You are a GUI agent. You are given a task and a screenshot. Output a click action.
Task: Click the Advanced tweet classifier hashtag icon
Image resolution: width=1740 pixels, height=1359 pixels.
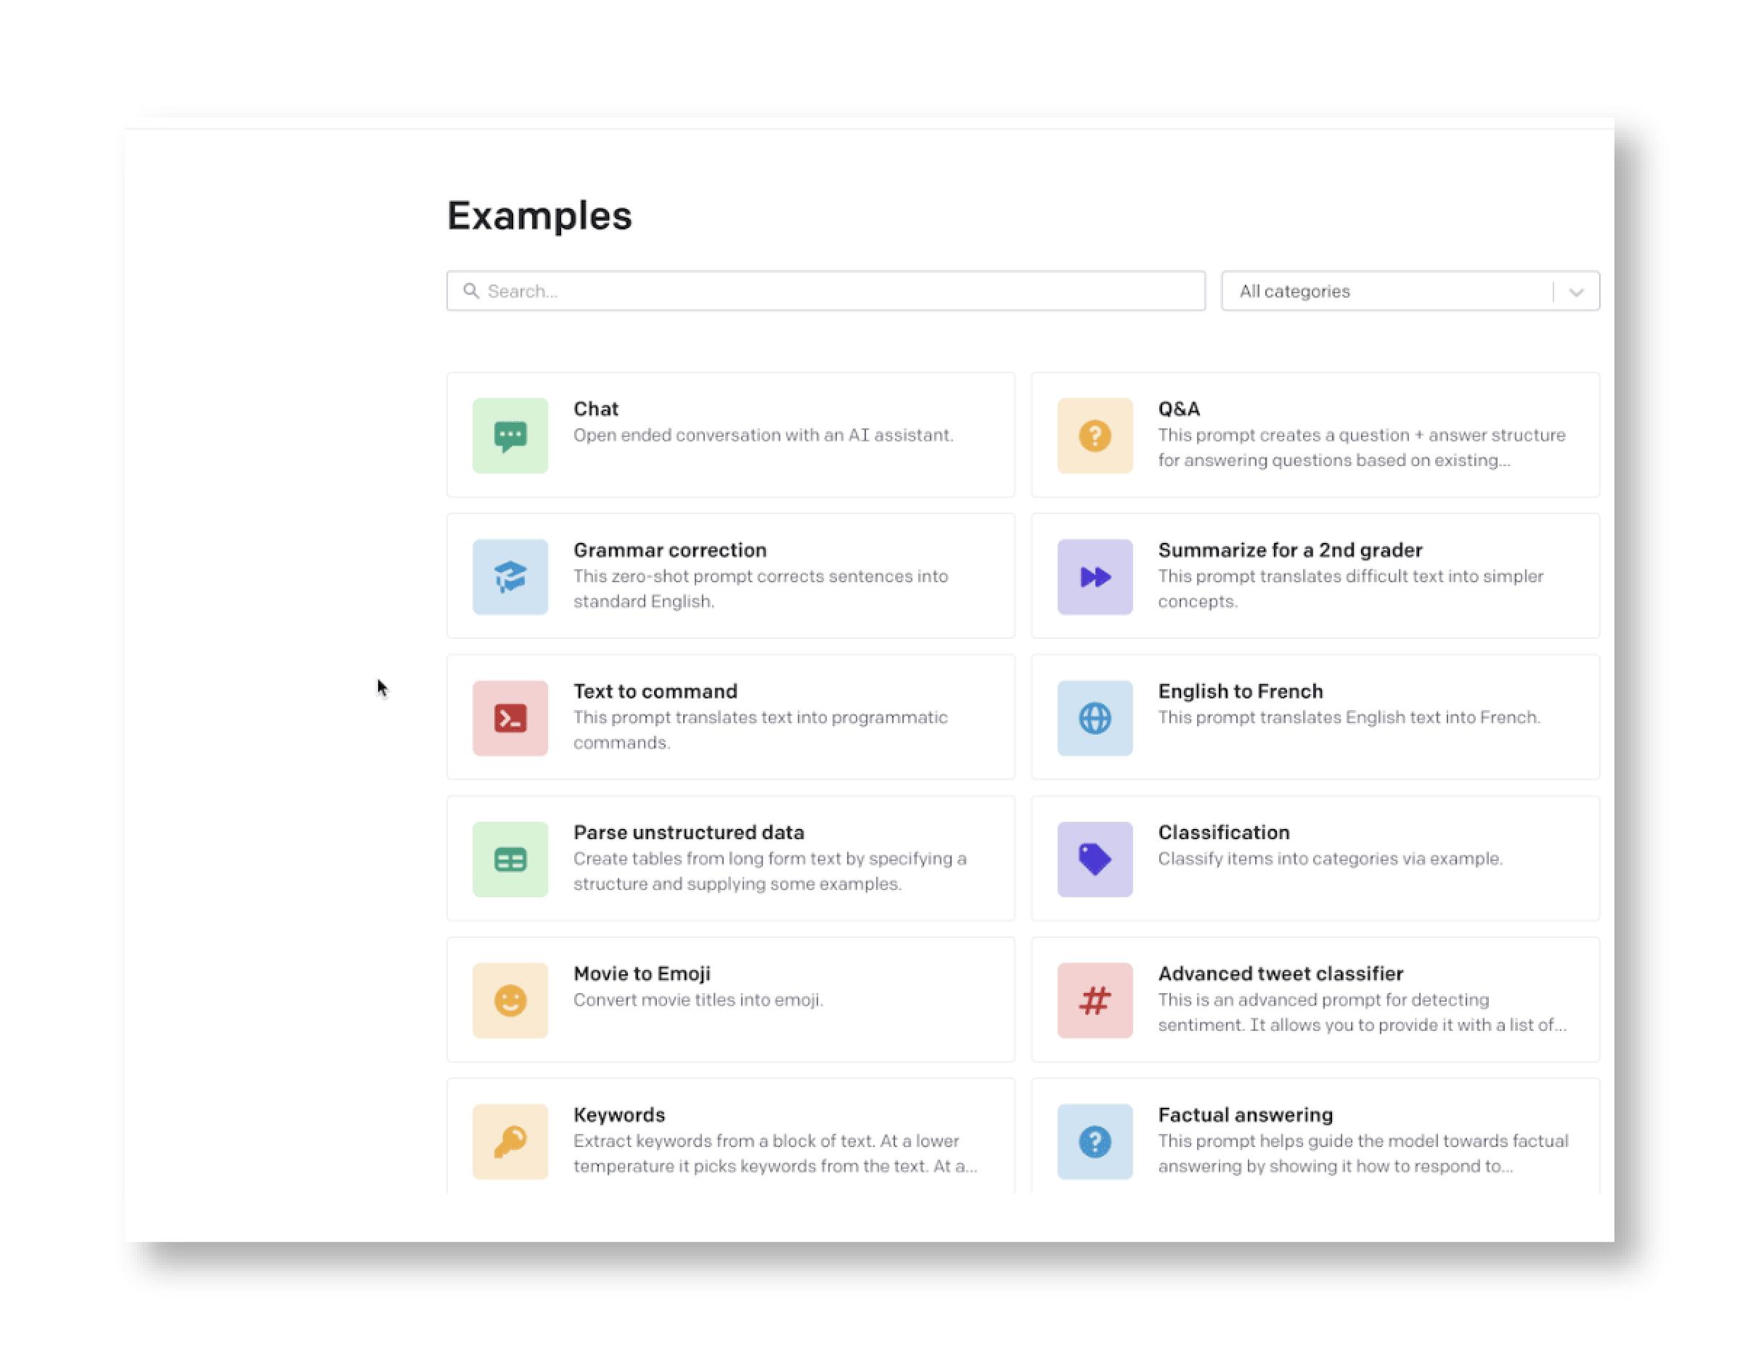(x=1095, y=997)
